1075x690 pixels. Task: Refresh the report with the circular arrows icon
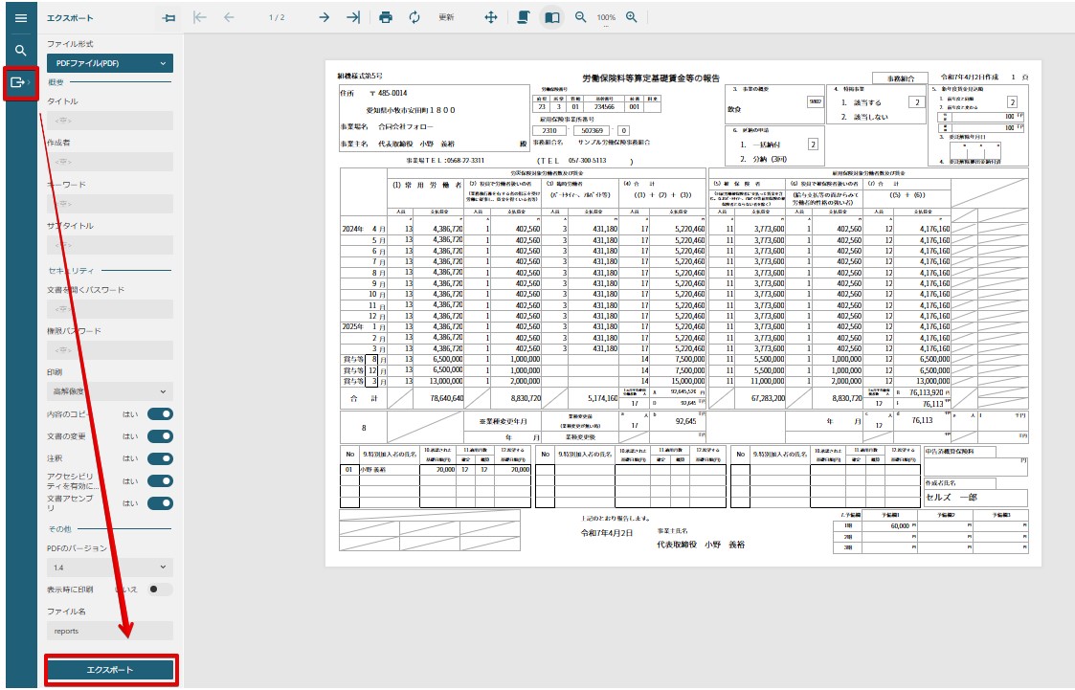coord(414,18)
